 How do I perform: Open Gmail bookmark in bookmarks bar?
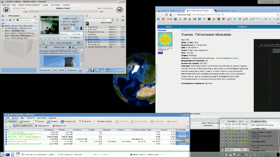pyautogui.click(x=169, y=19)
